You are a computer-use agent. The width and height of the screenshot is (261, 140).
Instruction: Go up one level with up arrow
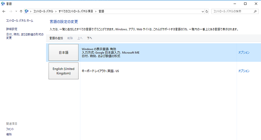[21, 11]
